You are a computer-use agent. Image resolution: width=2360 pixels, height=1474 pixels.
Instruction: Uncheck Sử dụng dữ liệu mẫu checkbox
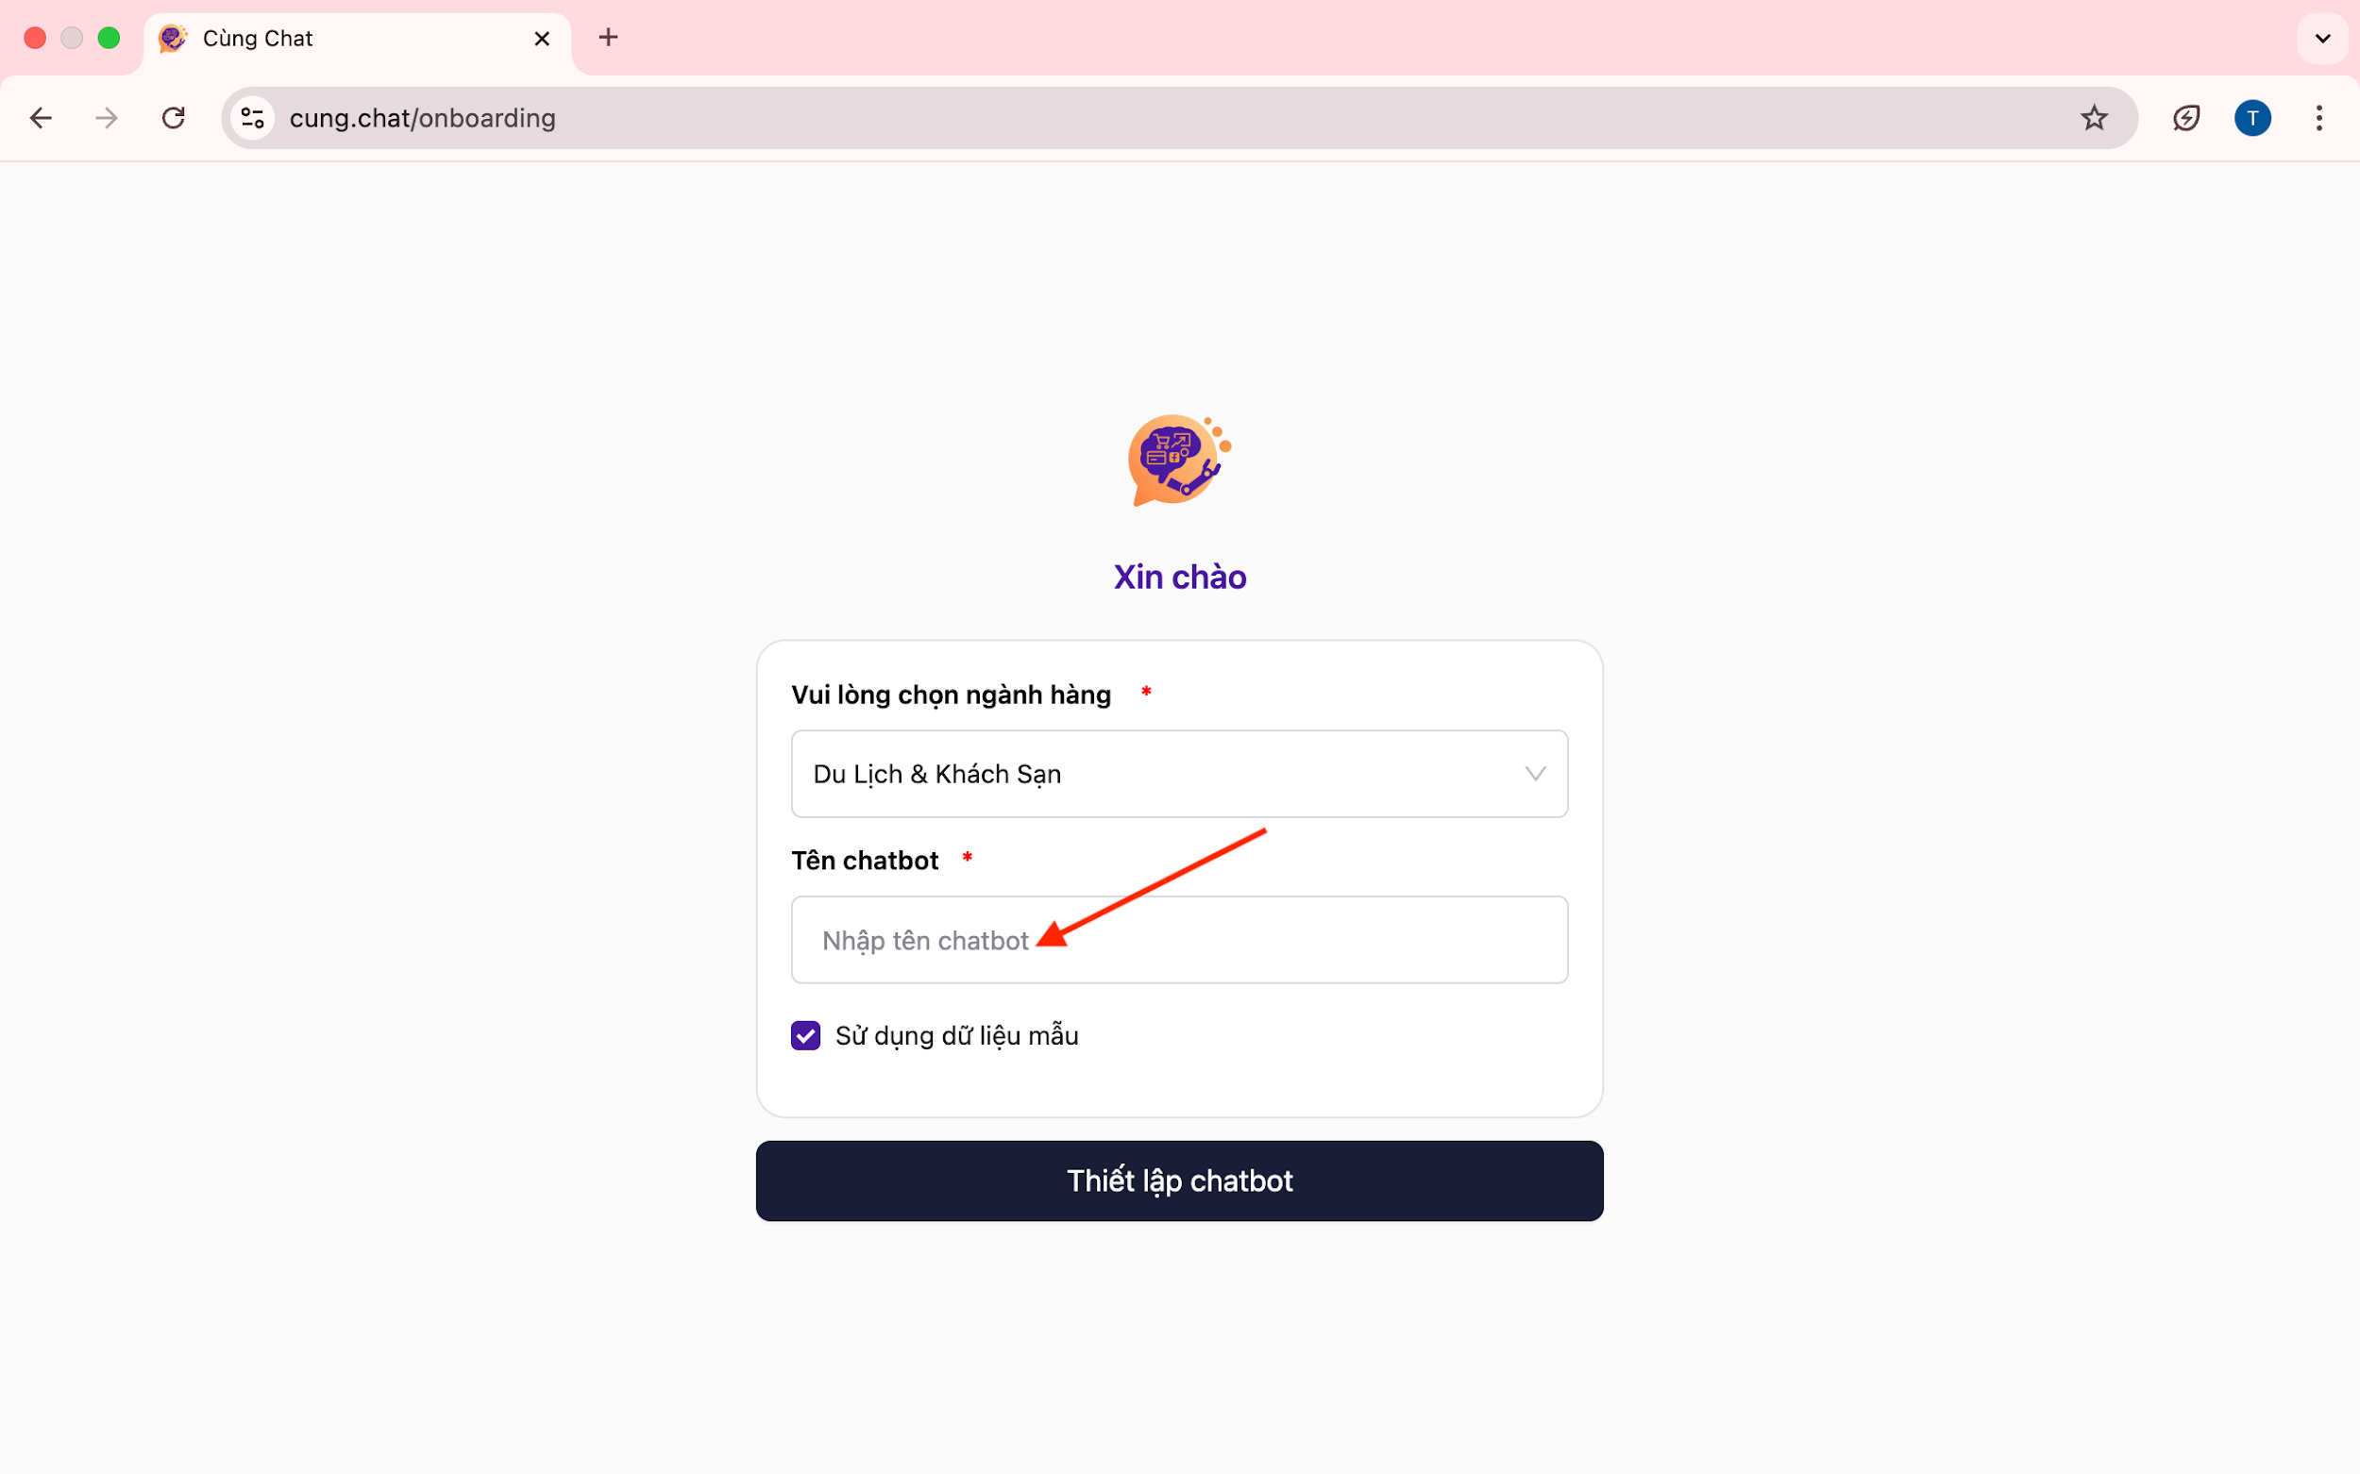tap(805, 1035)
